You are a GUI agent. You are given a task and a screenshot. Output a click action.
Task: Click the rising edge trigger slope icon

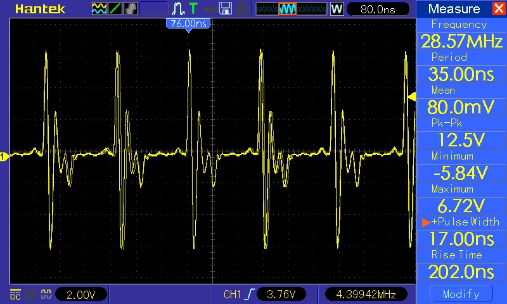click(250, 294)
